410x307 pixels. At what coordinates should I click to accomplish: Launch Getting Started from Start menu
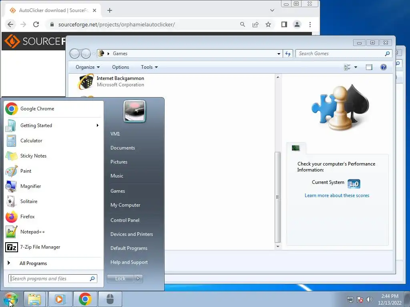pos(54,125)
